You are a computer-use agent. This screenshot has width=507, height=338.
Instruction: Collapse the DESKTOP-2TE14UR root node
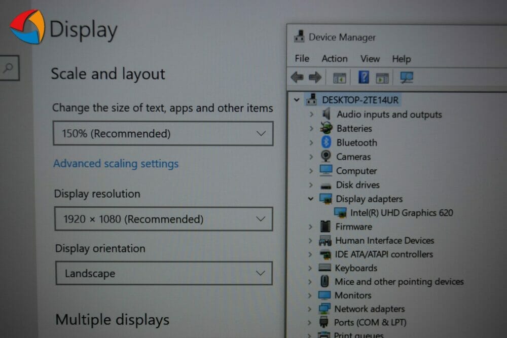pos(297,100)
